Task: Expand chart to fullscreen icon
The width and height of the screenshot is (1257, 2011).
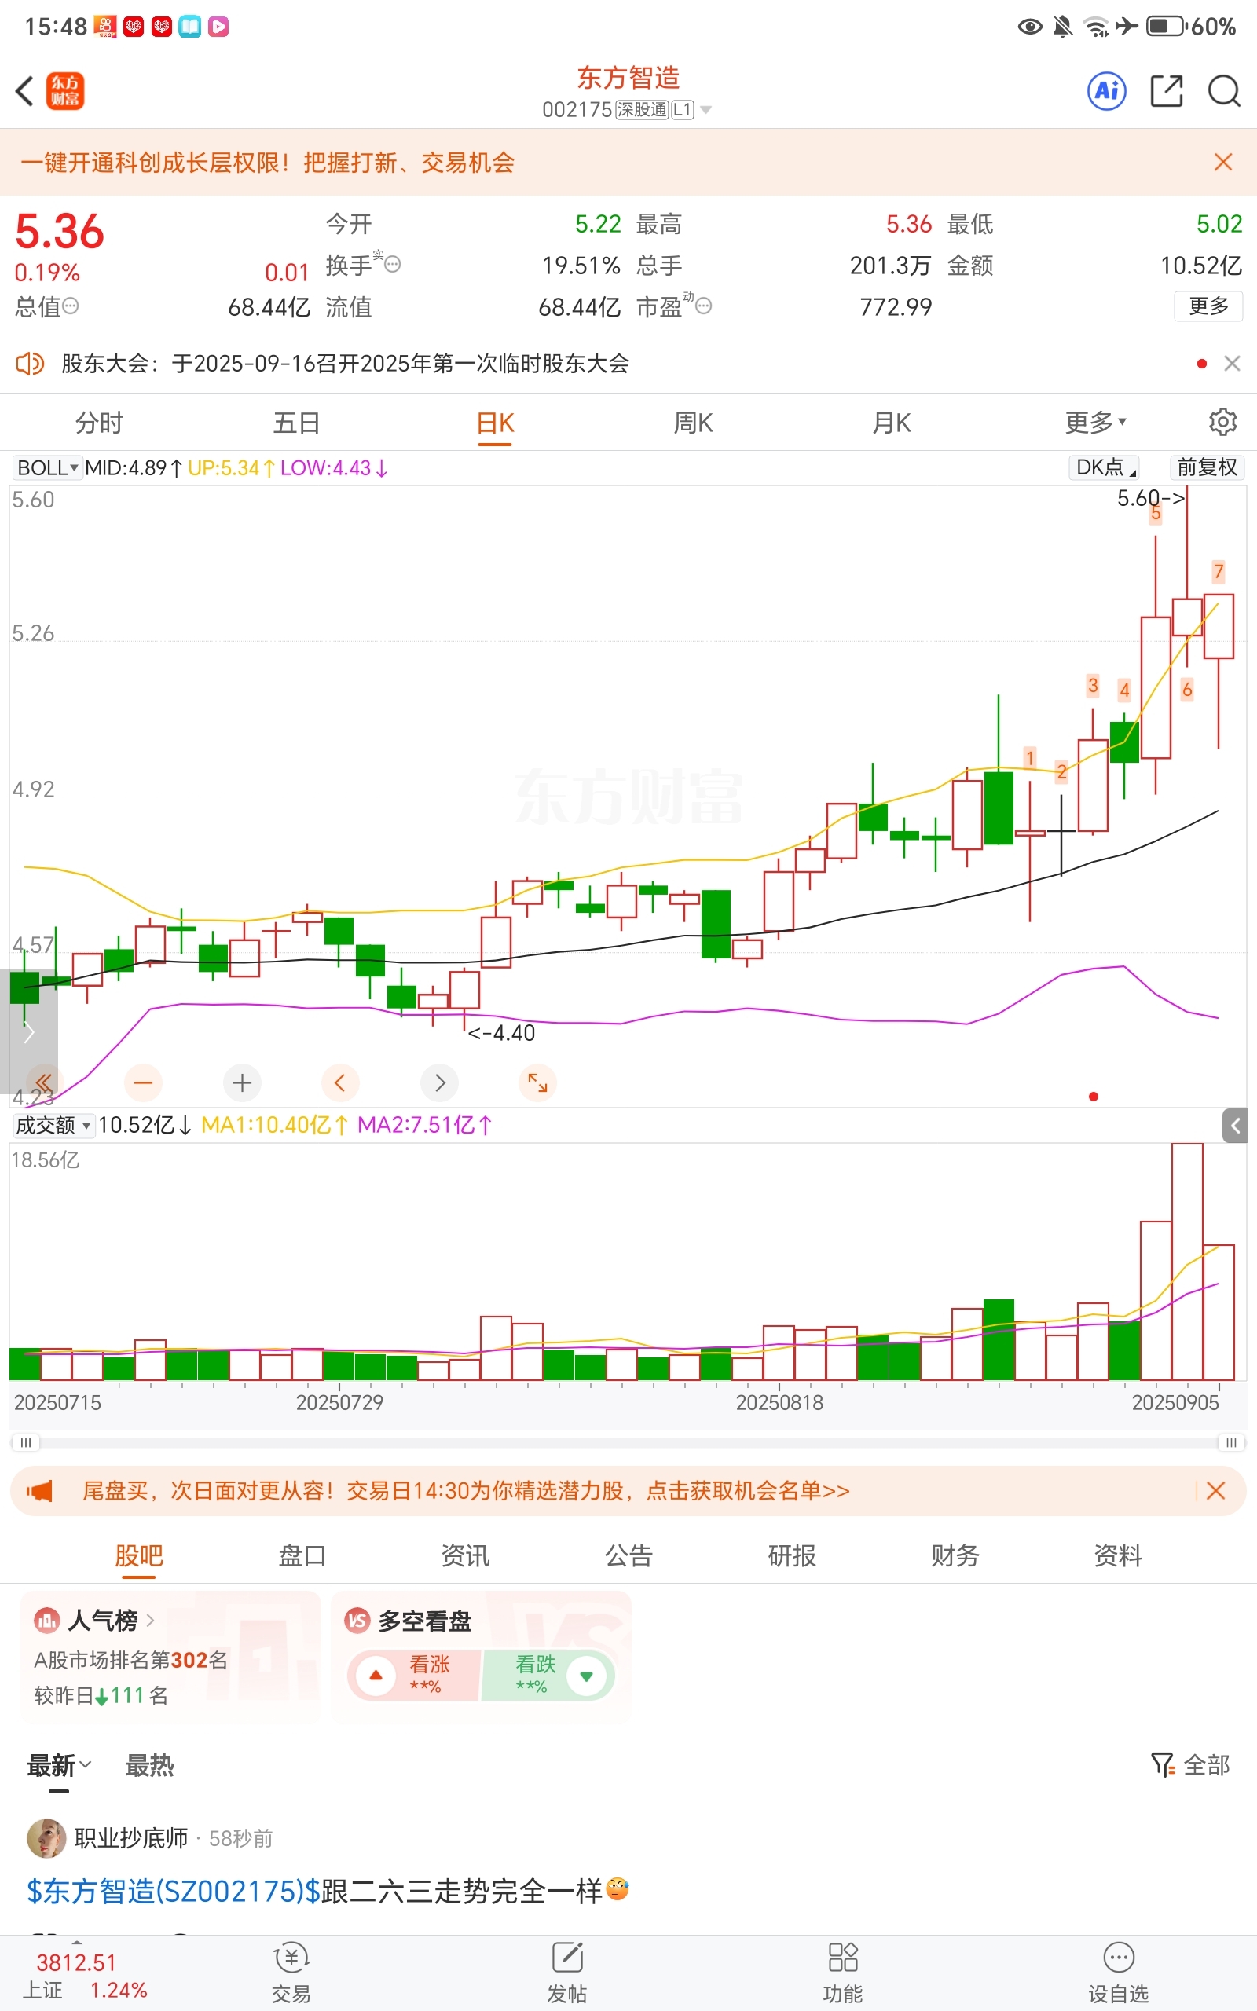Action: pyautogui.click(x=538, y=1082)
